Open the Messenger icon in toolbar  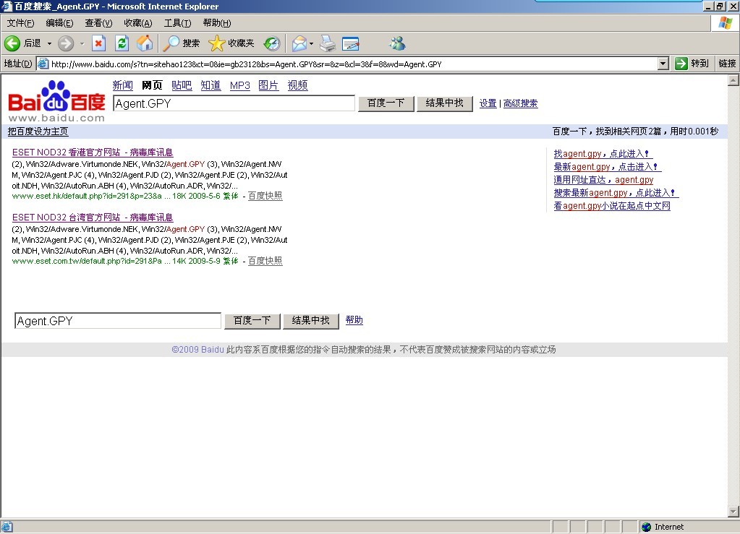[x=397, y=43]
